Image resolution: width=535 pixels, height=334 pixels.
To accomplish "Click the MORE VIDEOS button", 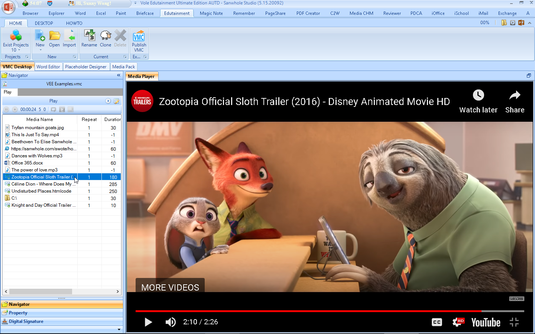I will click(x=170, y=287).
